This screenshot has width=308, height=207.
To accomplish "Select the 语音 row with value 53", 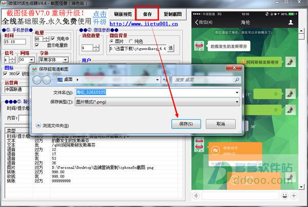I will [x=91, y=159].
